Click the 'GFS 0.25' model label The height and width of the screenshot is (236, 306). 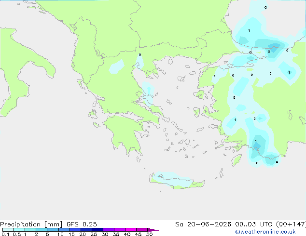[x=82, y=224]
